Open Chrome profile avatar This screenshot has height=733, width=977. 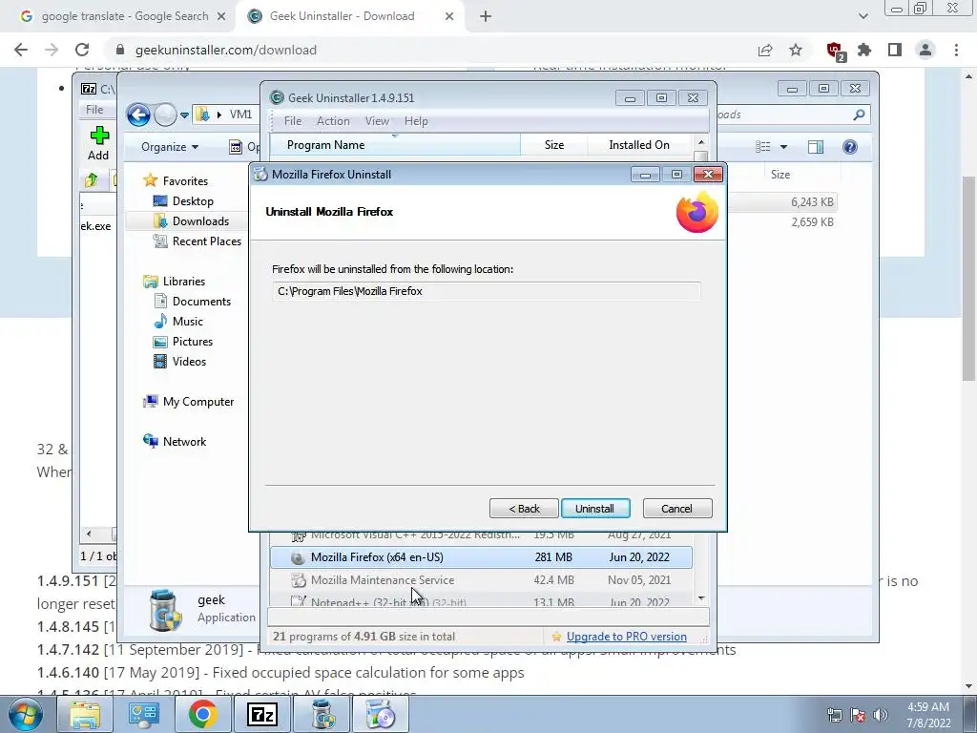coord(925,50)
